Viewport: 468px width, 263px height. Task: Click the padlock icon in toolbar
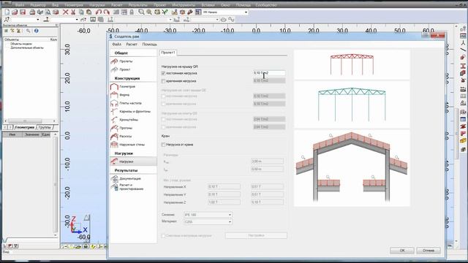pos(132,12)
